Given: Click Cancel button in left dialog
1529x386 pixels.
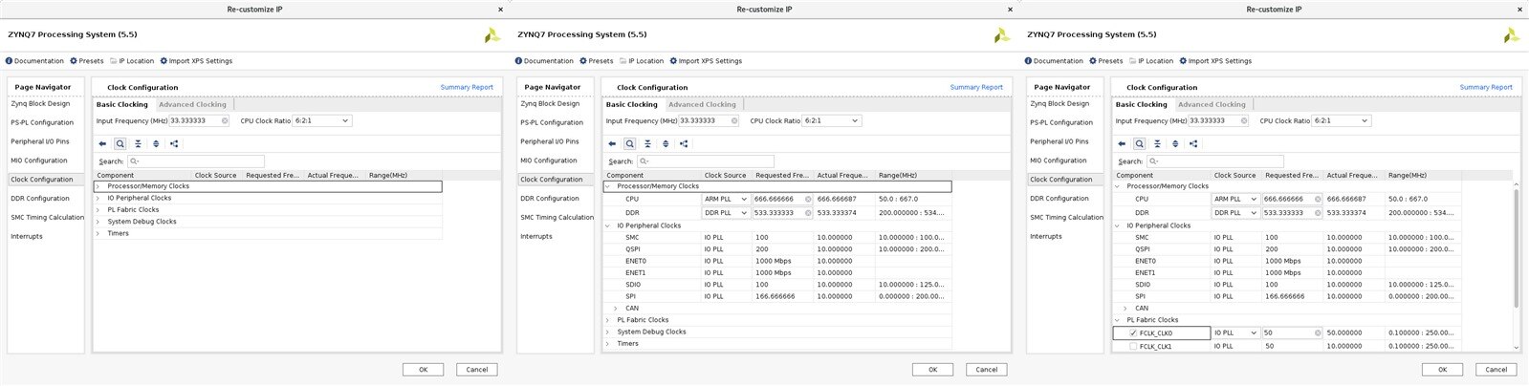Looking at the screenshot, I should [x=476, y=370].
